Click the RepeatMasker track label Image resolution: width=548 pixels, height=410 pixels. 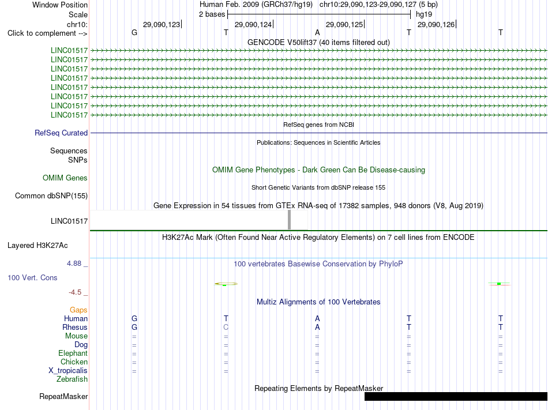tap(63, 396)
